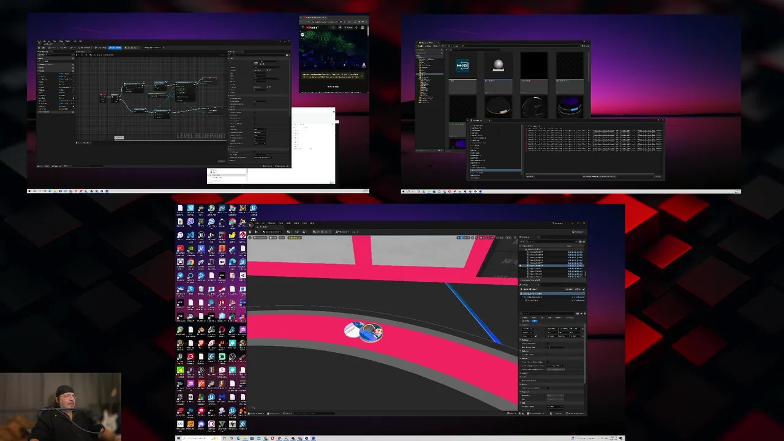Open the Visual Studio Code desktop icon
This screenshot has height=441, width=784.
(191, 235)
